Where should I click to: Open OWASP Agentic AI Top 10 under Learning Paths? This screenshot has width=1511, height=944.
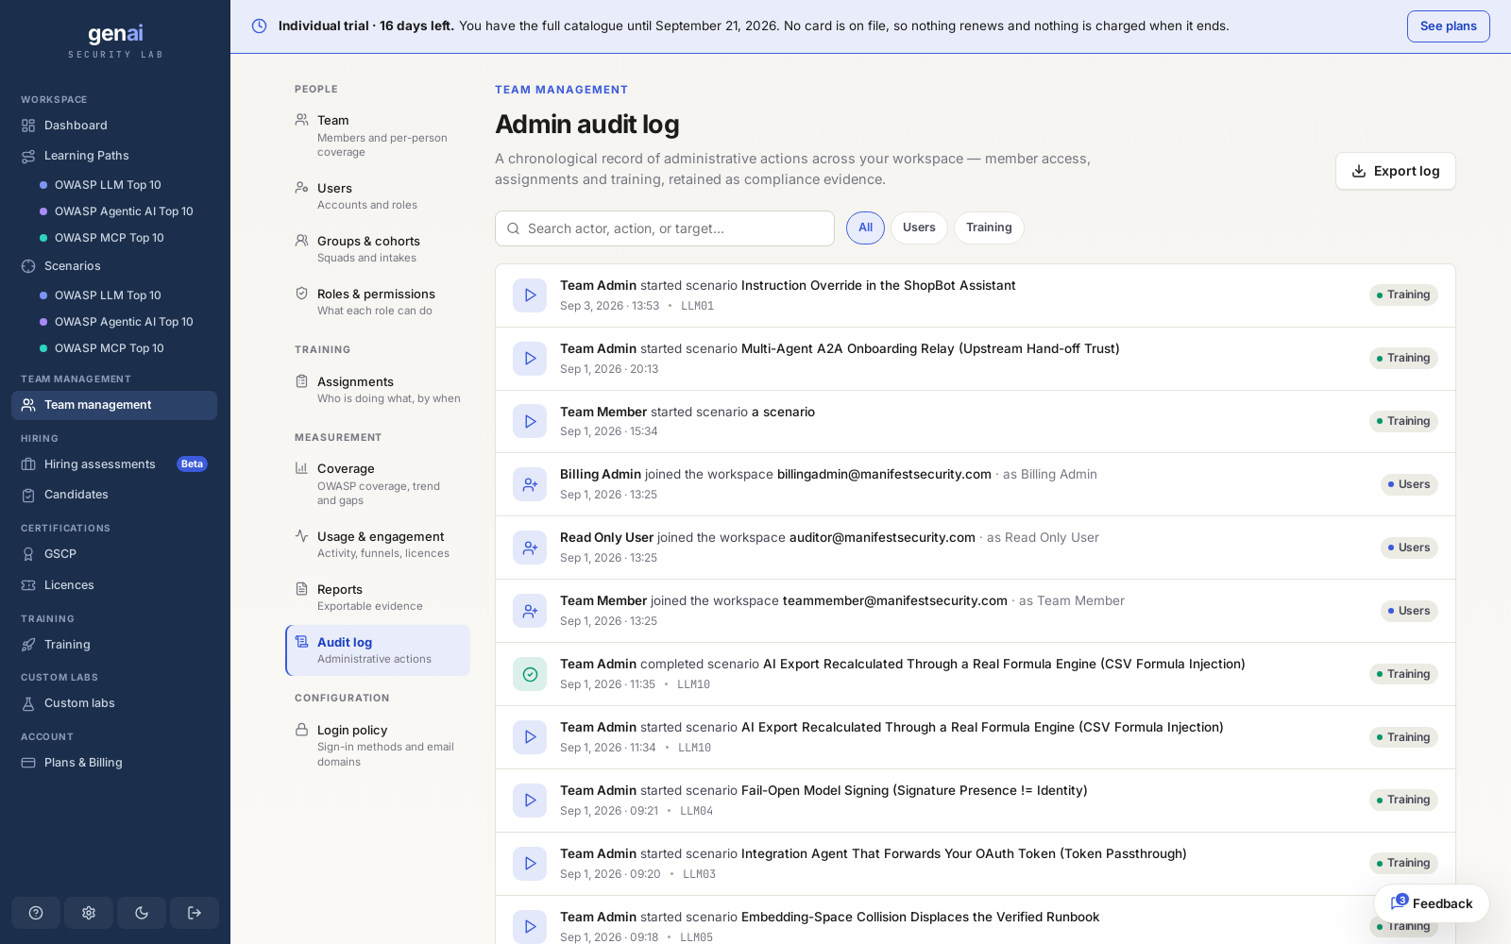[x=124, y=211]
